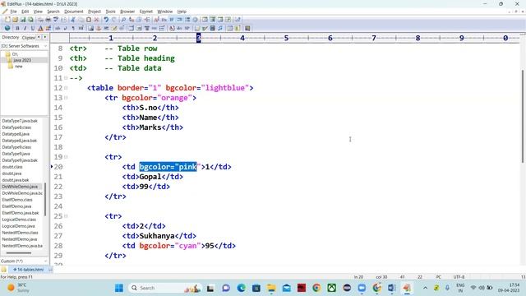Click the blue Undo arrow icon
526x296 pixels.
[106, 20]
